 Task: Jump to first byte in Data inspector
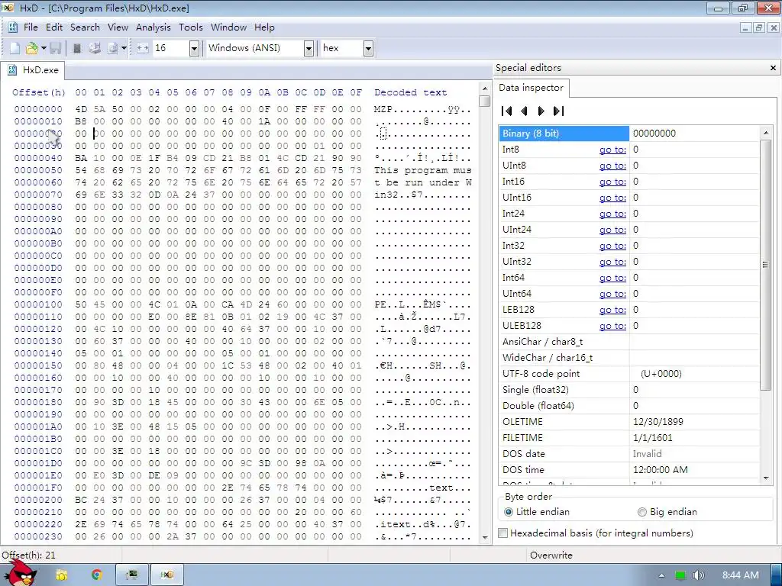[507, 111]
